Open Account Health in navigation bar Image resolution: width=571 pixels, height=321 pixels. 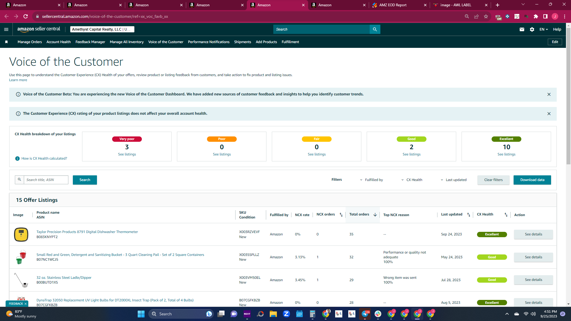click(59, 42)
